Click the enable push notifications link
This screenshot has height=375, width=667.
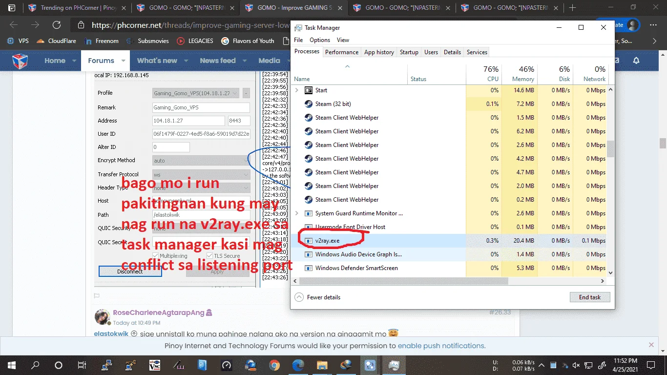[441, 346]
